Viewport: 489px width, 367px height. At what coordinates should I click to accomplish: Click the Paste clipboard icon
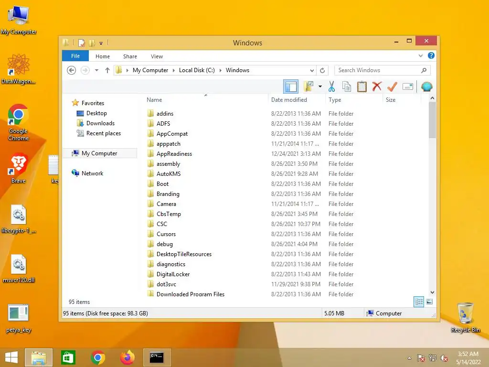click(x=362, y=86)
